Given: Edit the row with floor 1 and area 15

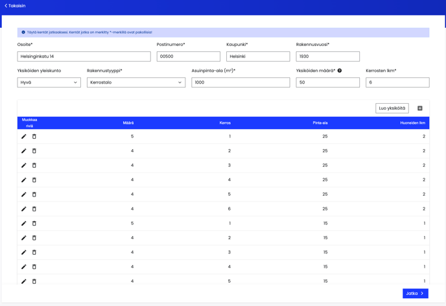Looking at the screenshot, I should point(24,224).
